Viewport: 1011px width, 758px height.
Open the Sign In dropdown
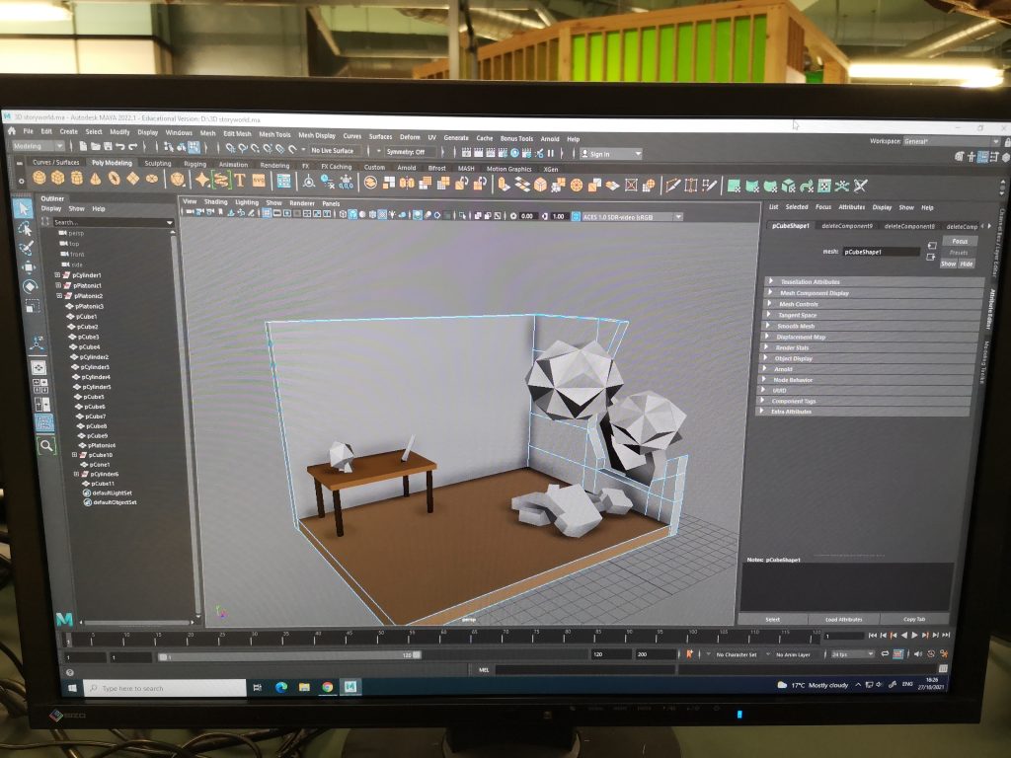pyautogui.click(x=610, y=154)
